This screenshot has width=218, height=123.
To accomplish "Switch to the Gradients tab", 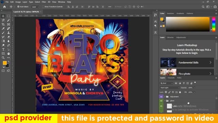I will 180,13.
